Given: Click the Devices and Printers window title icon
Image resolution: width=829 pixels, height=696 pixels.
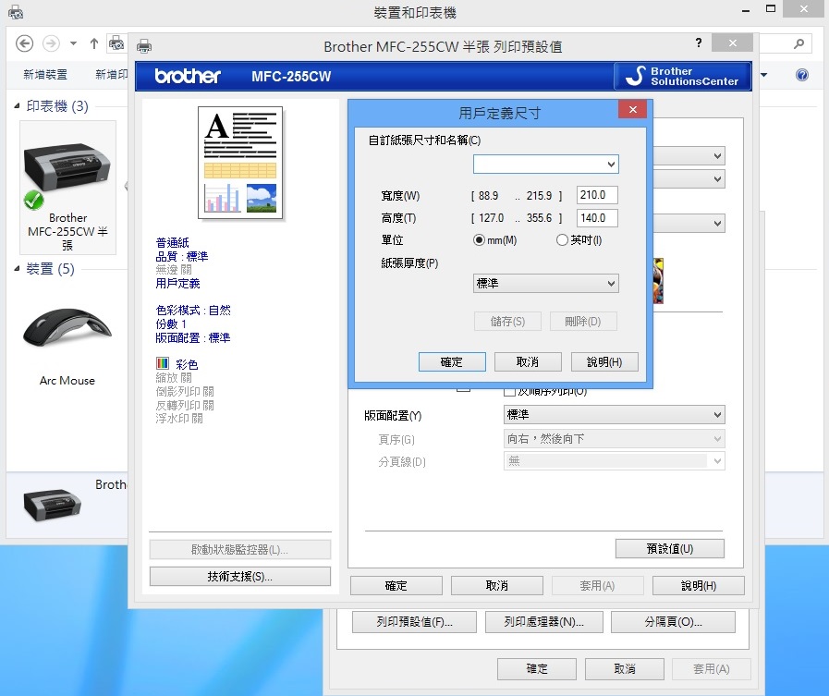Looking at the screenshot, I should tap(16, 12).
